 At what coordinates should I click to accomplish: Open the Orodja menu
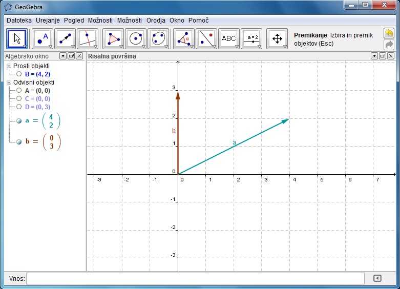pyautogui.click(x=156, y=20)
